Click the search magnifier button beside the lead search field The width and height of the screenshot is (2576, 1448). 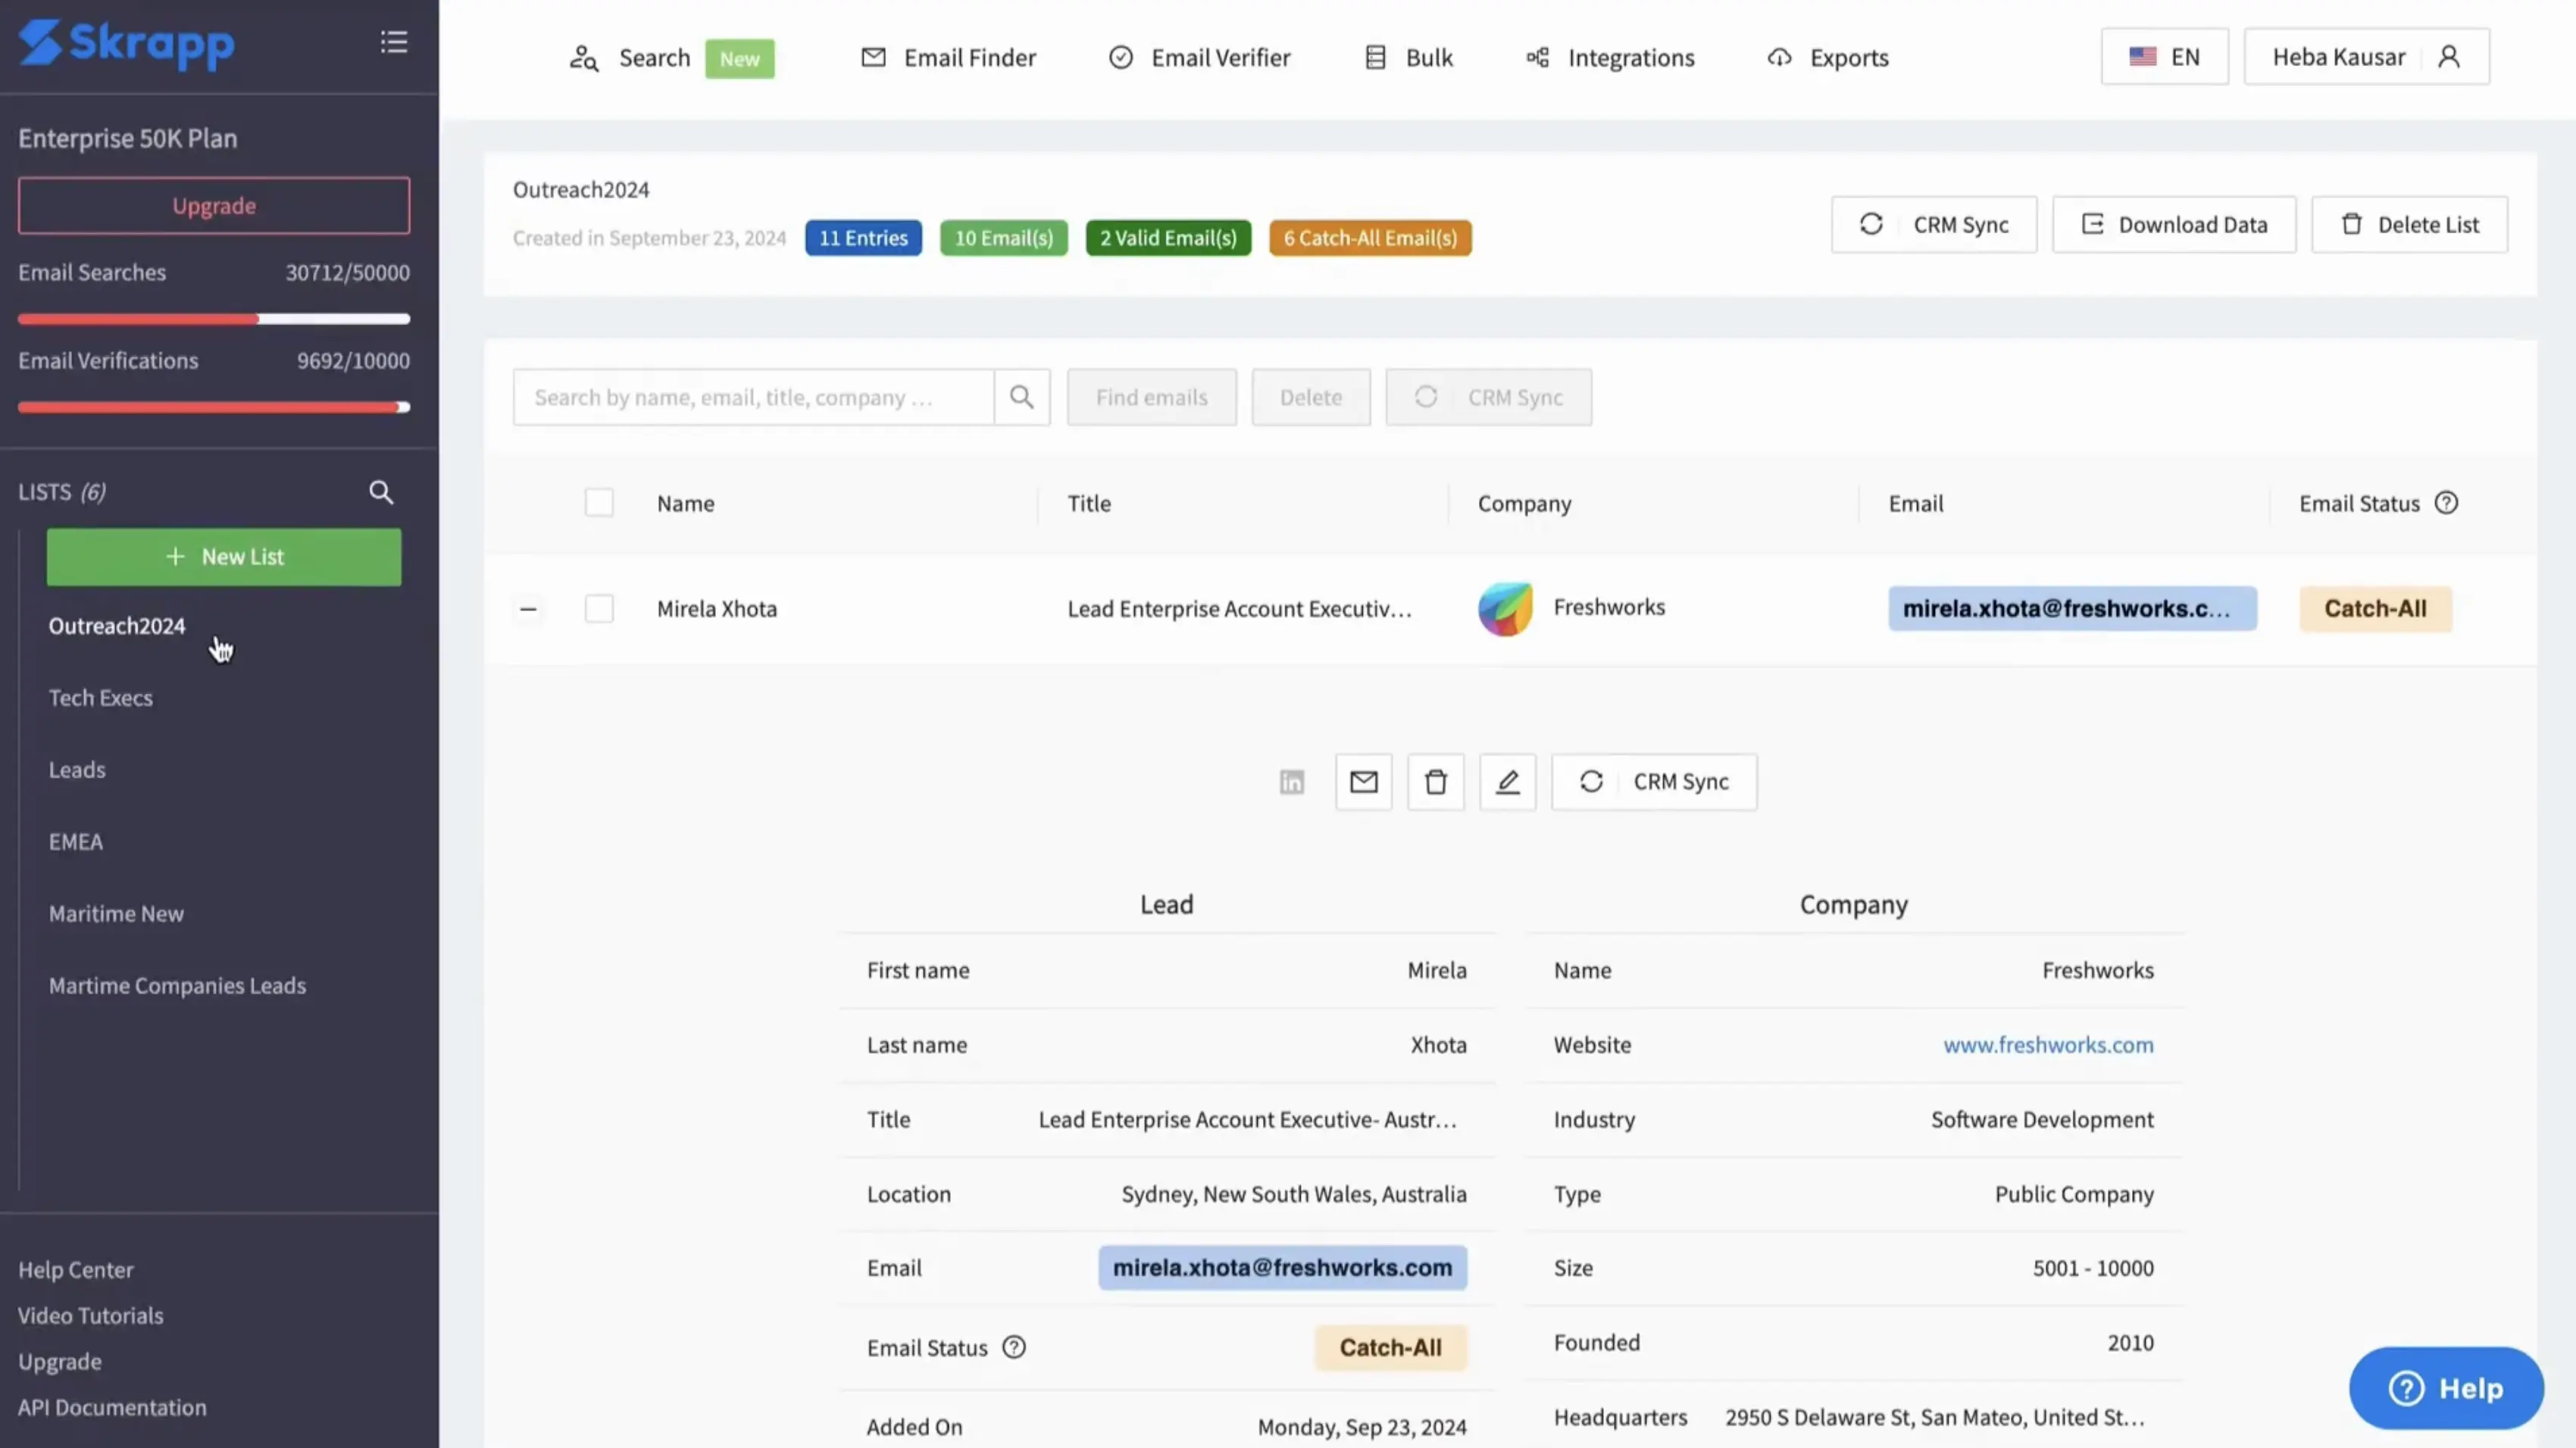(x=1022, y=397)
